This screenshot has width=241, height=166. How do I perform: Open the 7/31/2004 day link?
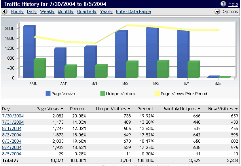pos(13,122)
